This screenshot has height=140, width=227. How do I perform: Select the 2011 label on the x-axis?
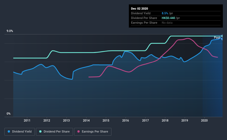[27, 120]
